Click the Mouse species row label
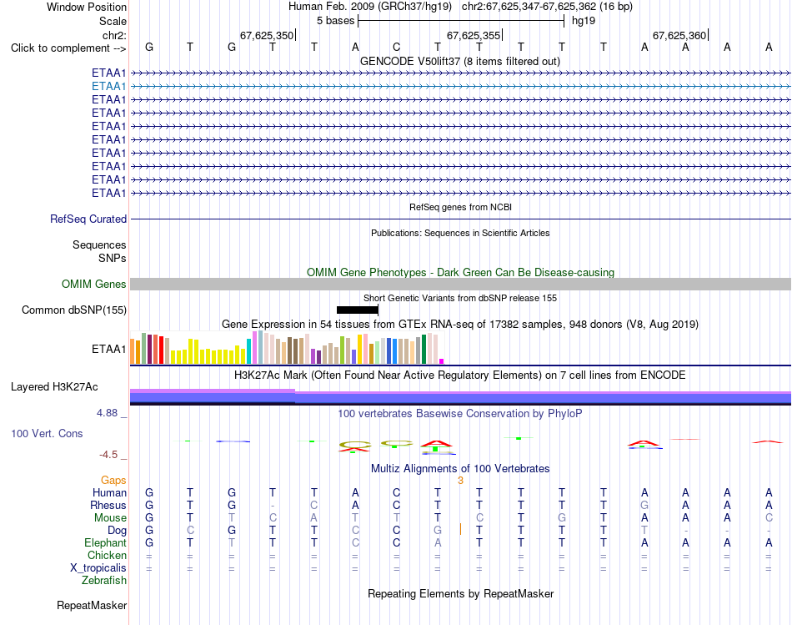Image resolution: width=792 pixels, height=625 pixels. point(110,518)
